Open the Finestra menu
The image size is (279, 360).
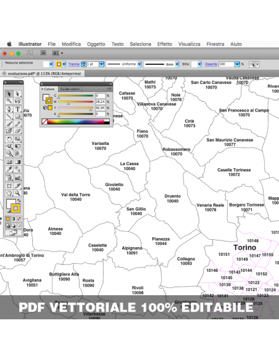tap(215, 44)
